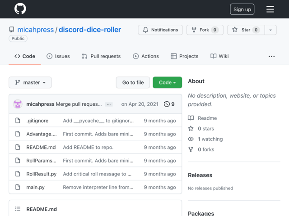Viewport: 289px width, 216px height.
Task: Open the RollResult.py file
Action: (x=41, y=174)
